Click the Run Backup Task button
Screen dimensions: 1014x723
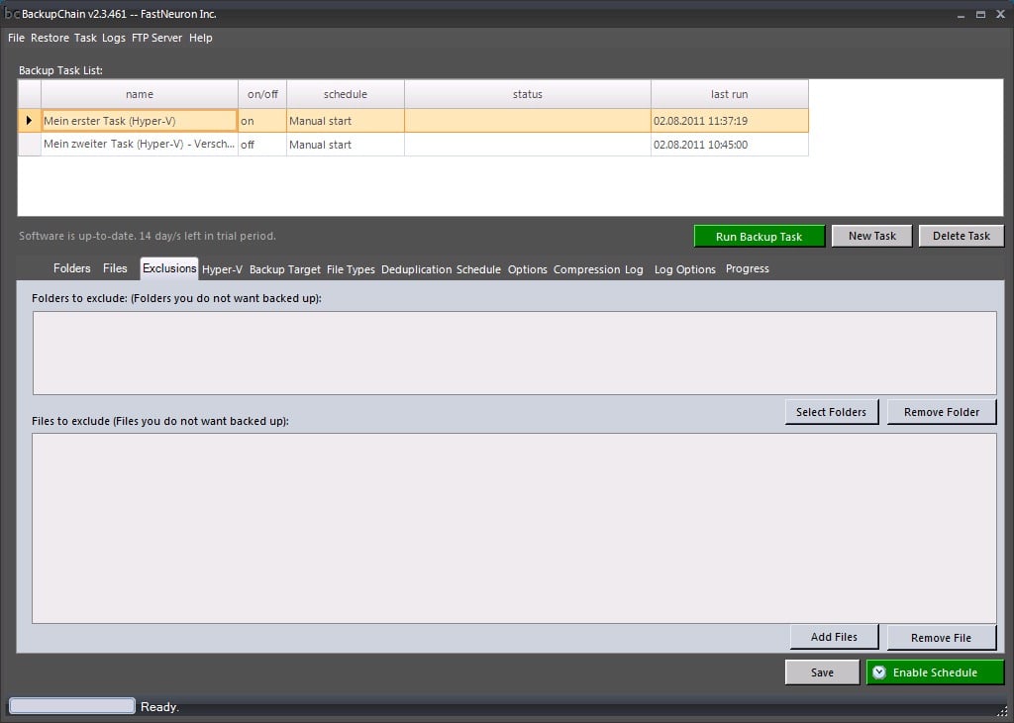pos(760,237)
